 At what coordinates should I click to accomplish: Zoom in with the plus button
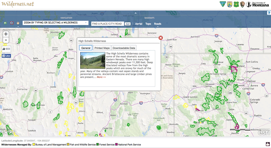[x=6, y=34]
